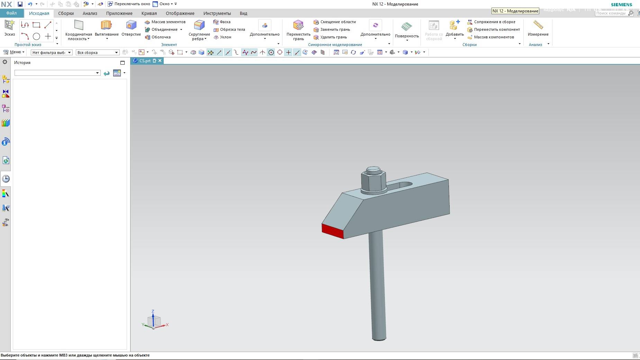Select the History clock sidebar icon
The width and height of the screenshot is (640, 360).
tap(6, 179)
